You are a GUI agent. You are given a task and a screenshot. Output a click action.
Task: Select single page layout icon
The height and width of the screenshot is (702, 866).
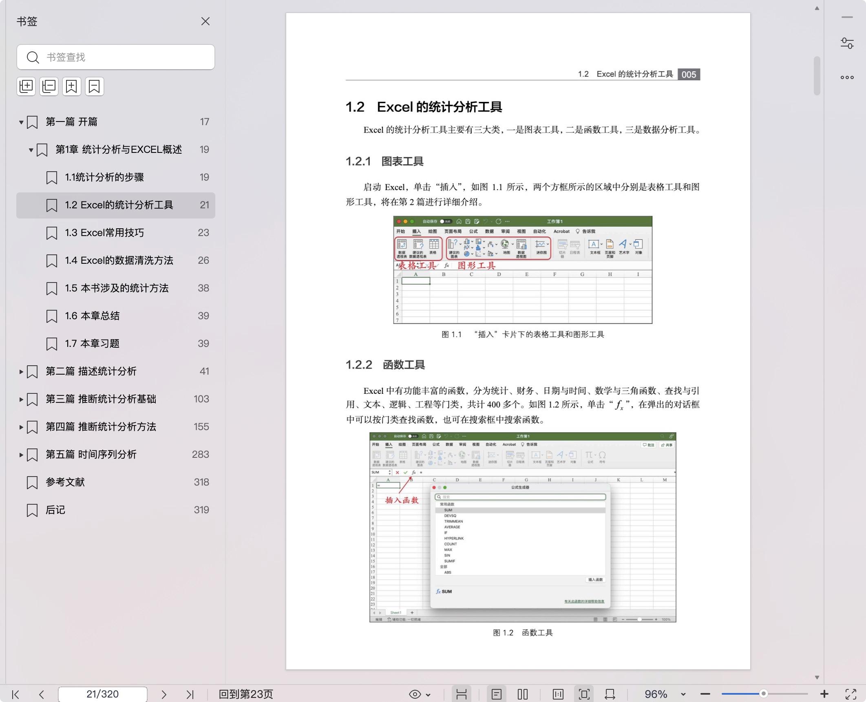(496, 694)
